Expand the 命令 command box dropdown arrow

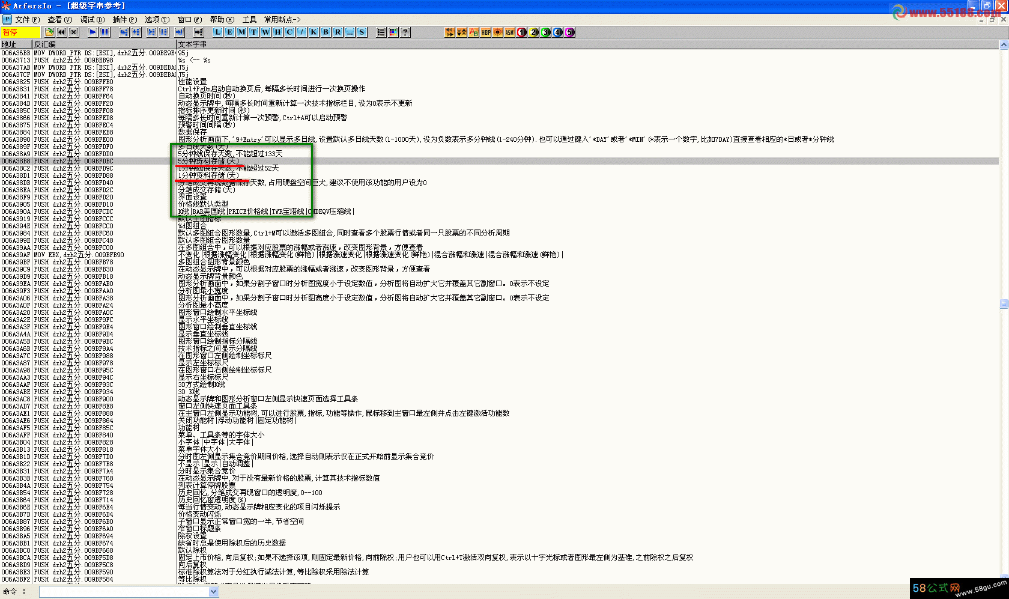[x=214, y=592]
